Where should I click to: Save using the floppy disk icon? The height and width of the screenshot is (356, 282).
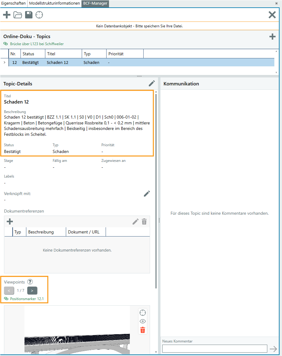pyautogui.click(x=29, y=15)
